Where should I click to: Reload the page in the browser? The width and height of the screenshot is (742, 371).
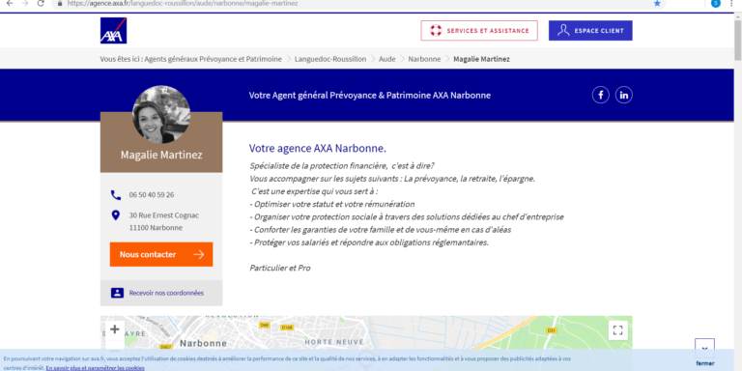click(x=41, y=3)
